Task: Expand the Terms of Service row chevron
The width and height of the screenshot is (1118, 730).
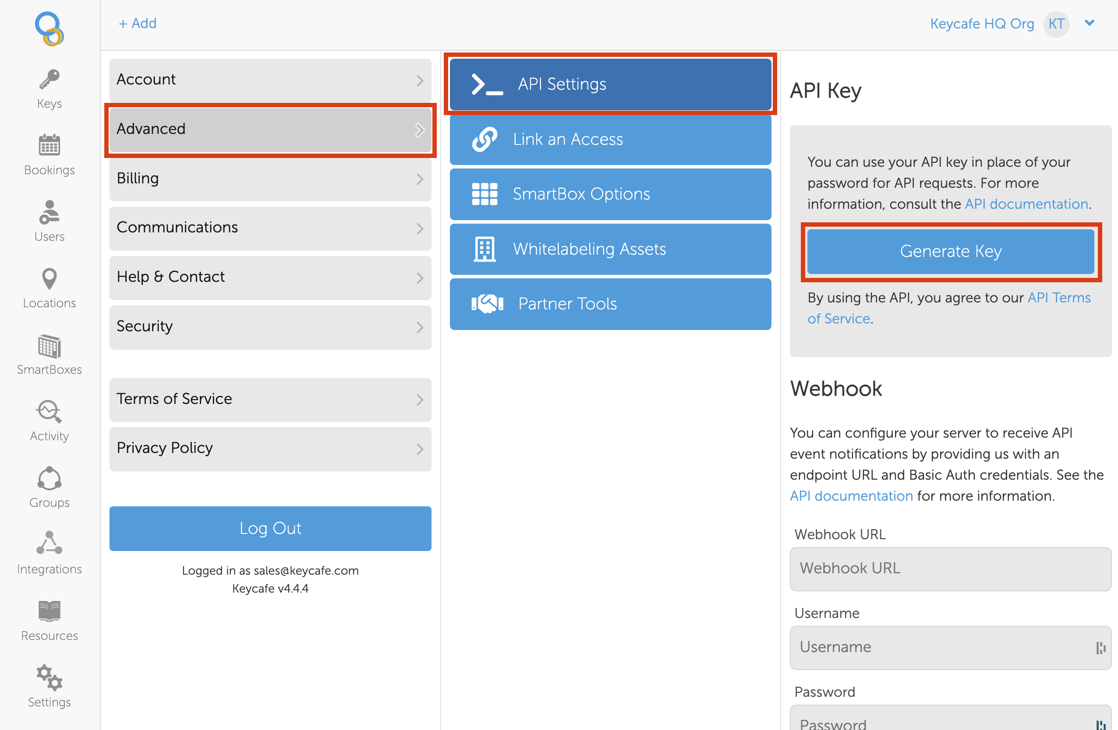Action: (x=420, y=400)
